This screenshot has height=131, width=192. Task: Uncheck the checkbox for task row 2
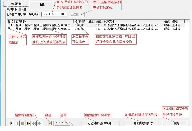tap(9, 29)
